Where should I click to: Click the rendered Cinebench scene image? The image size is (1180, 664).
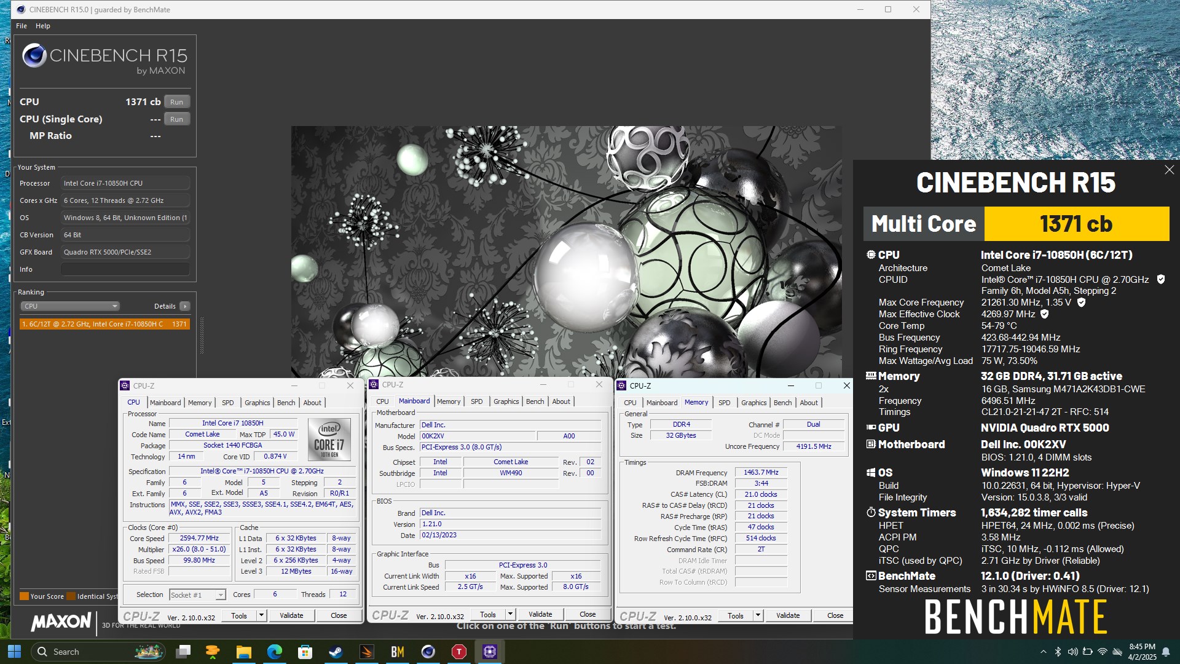[567, 252]
